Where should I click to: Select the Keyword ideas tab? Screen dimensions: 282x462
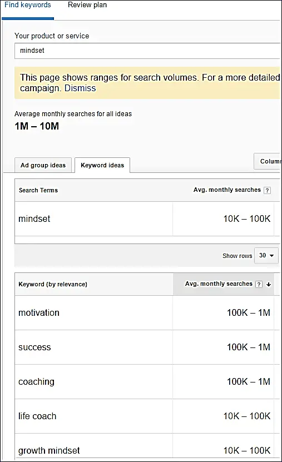(x=102, y=165)
